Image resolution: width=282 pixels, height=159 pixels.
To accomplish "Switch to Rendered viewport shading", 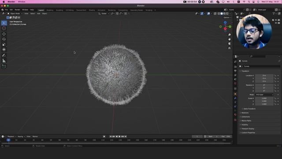I will (x=227, y=14).
